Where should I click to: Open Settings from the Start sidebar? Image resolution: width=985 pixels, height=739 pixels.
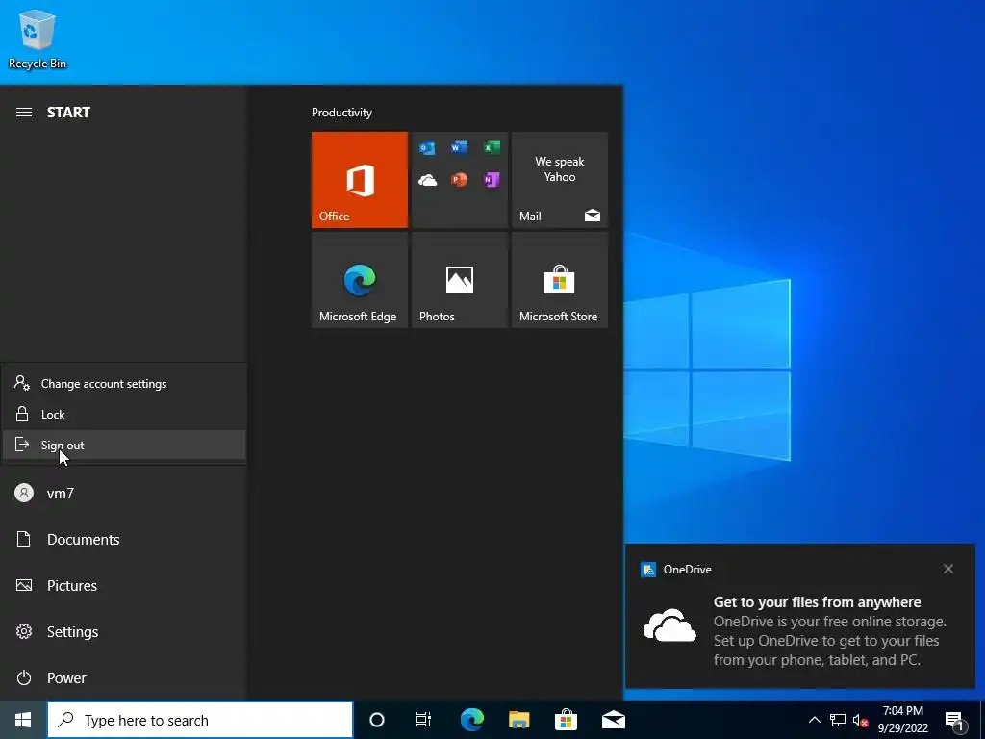pos(124,631)
